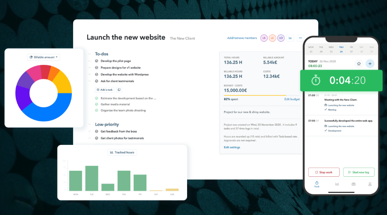Check off Get feedback from the boss

click(x=96, y=131)
